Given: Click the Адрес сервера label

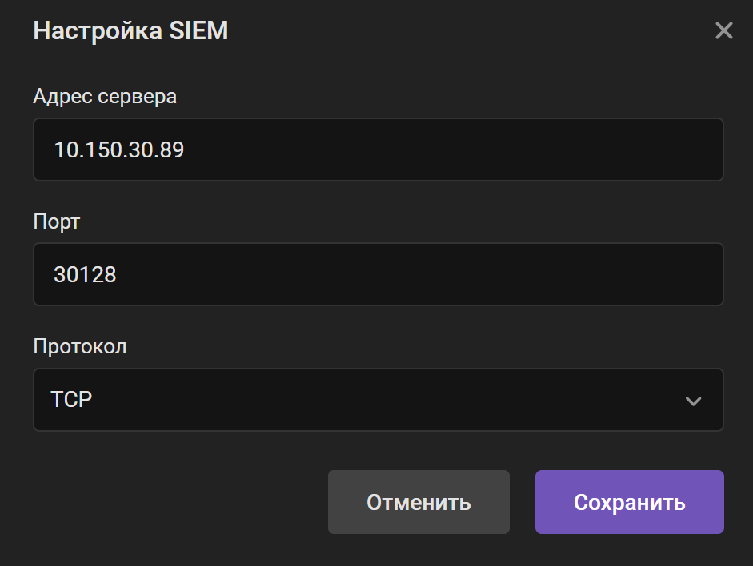Looking at the screenshot, I should pos(104,96).
